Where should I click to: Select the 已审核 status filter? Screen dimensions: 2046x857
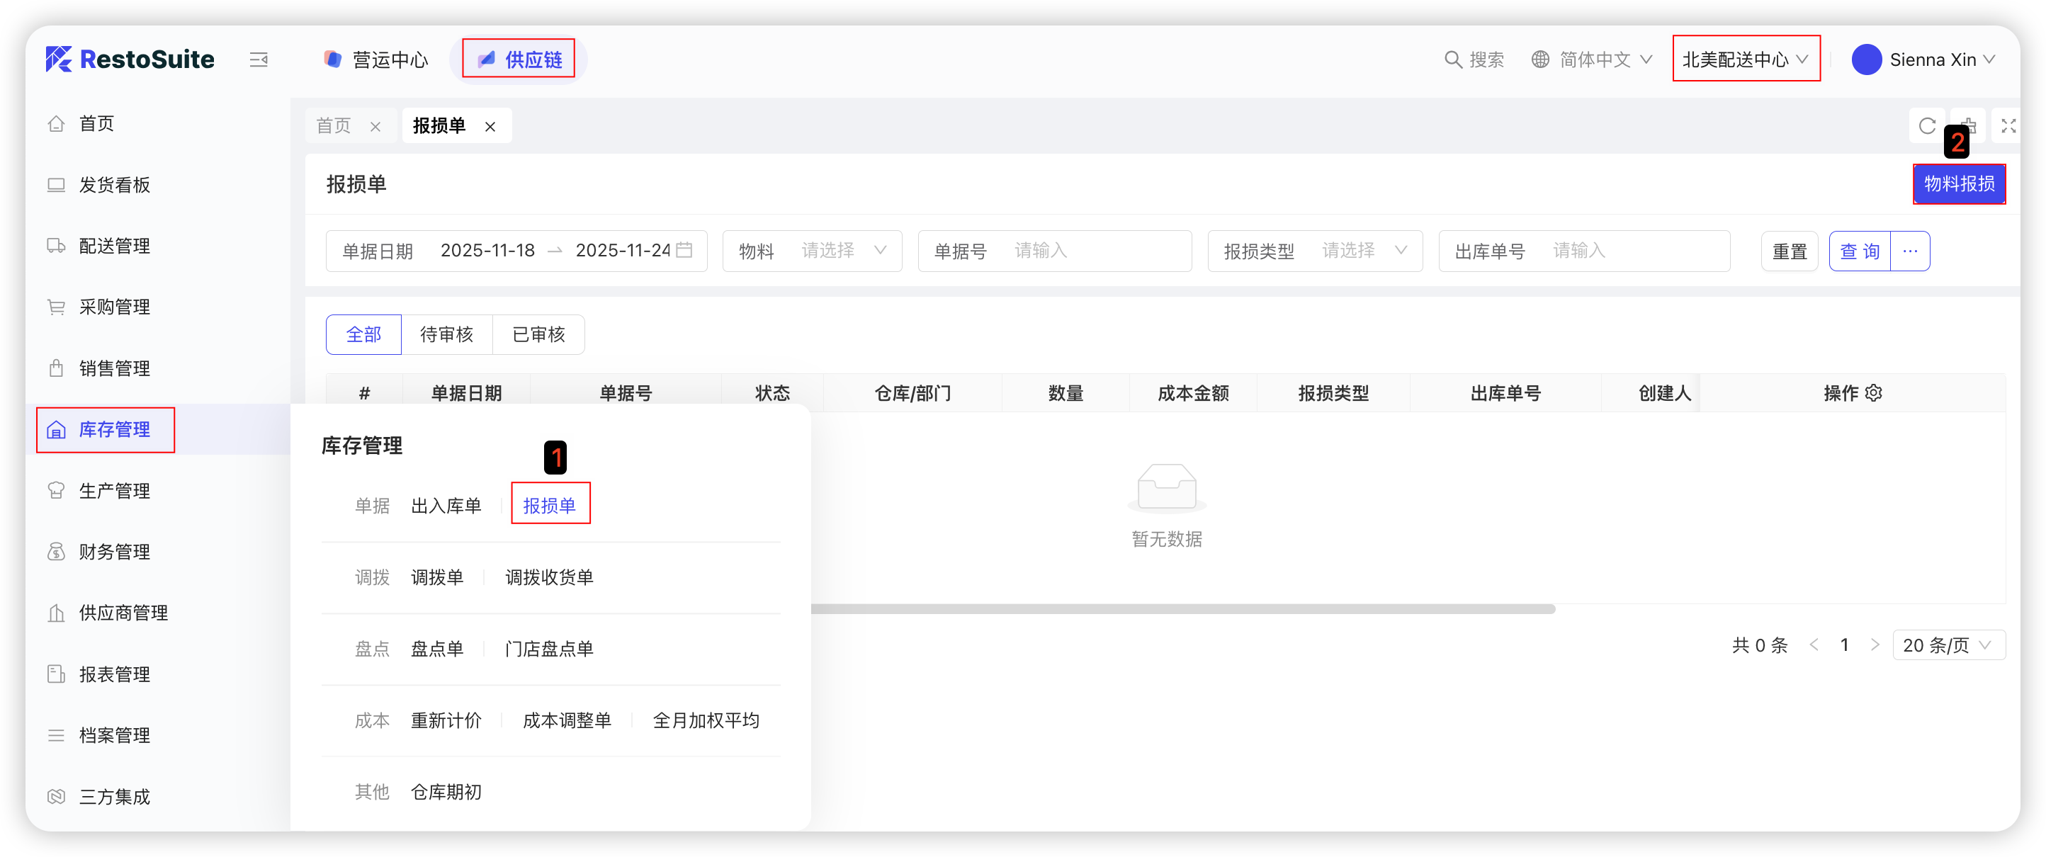538,334
